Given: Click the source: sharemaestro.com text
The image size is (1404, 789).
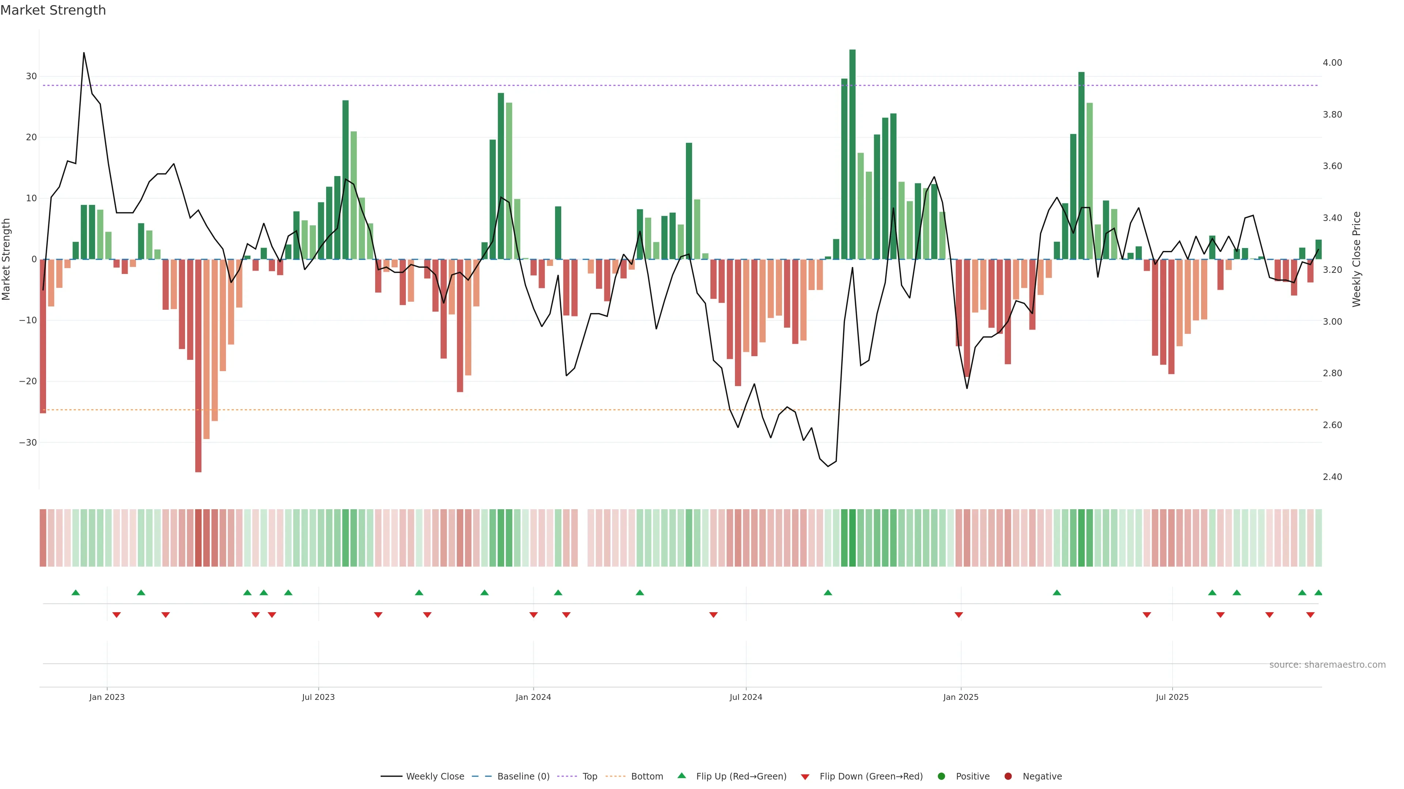Looking at the screenshot, I should click(x=1327, y=665).
